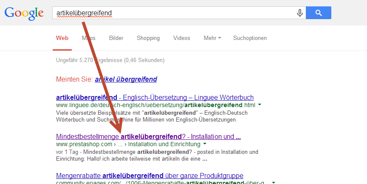
Task: Select the Web tab
Action: 62,38
